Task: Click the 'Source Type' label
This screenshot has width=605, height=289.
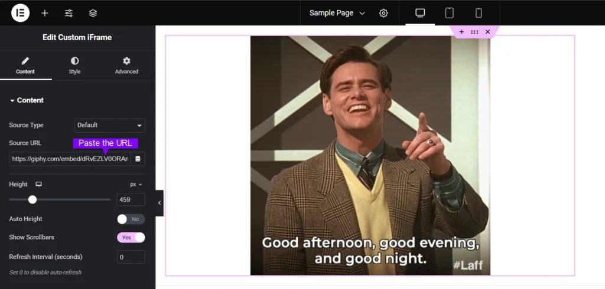Action: [26, 125]
